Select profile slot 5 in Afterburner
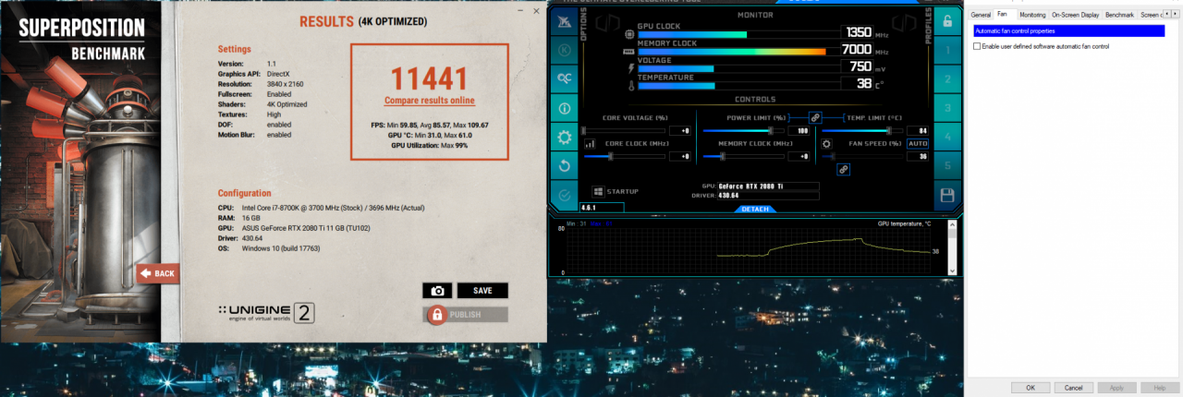The image size is (1183, 397). click(946, 165)
